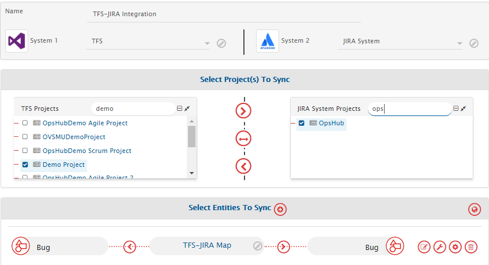Click the edit icon beside JIRA System dropdown

tap(473, 43)
